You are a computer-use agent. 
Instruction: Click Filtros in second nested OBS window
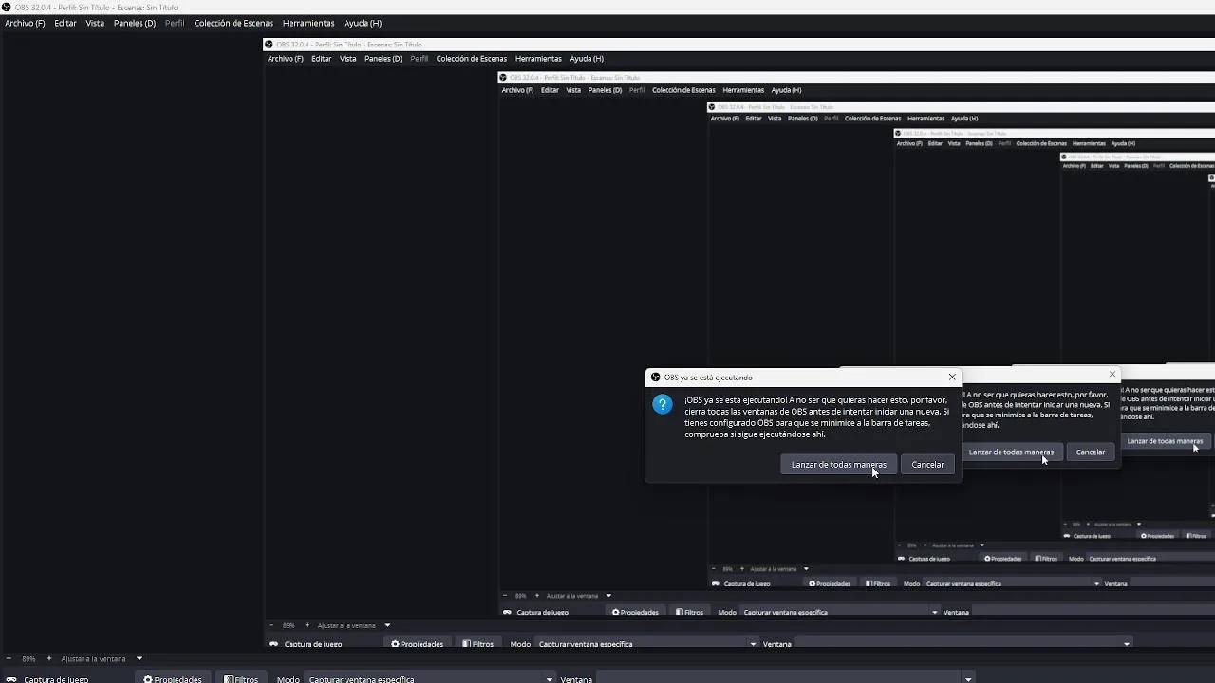[x=690, y=612]
